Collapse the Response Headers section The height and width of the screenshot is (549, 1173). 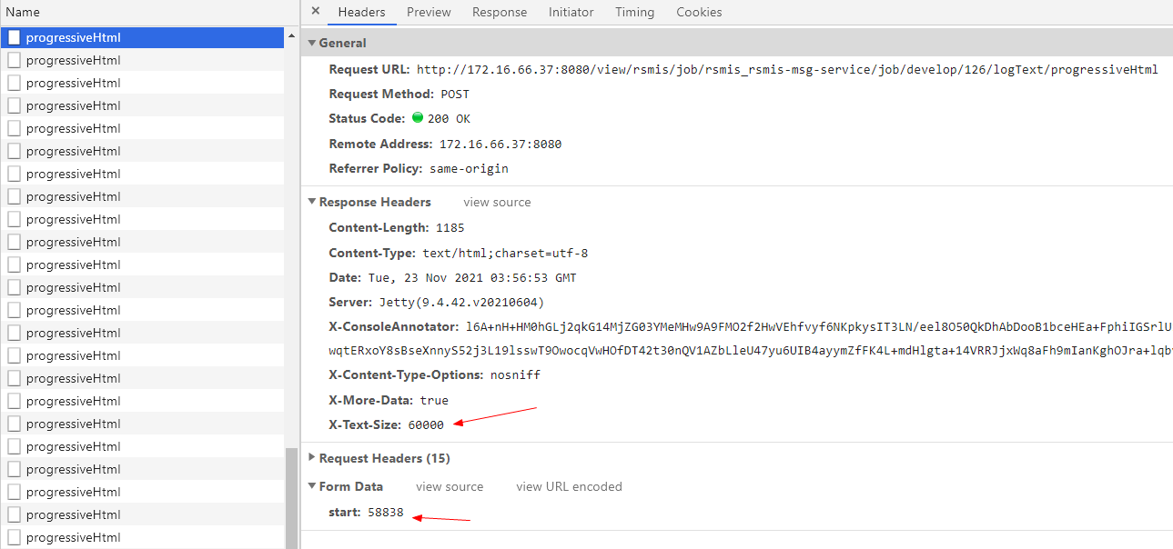point(312,202)
